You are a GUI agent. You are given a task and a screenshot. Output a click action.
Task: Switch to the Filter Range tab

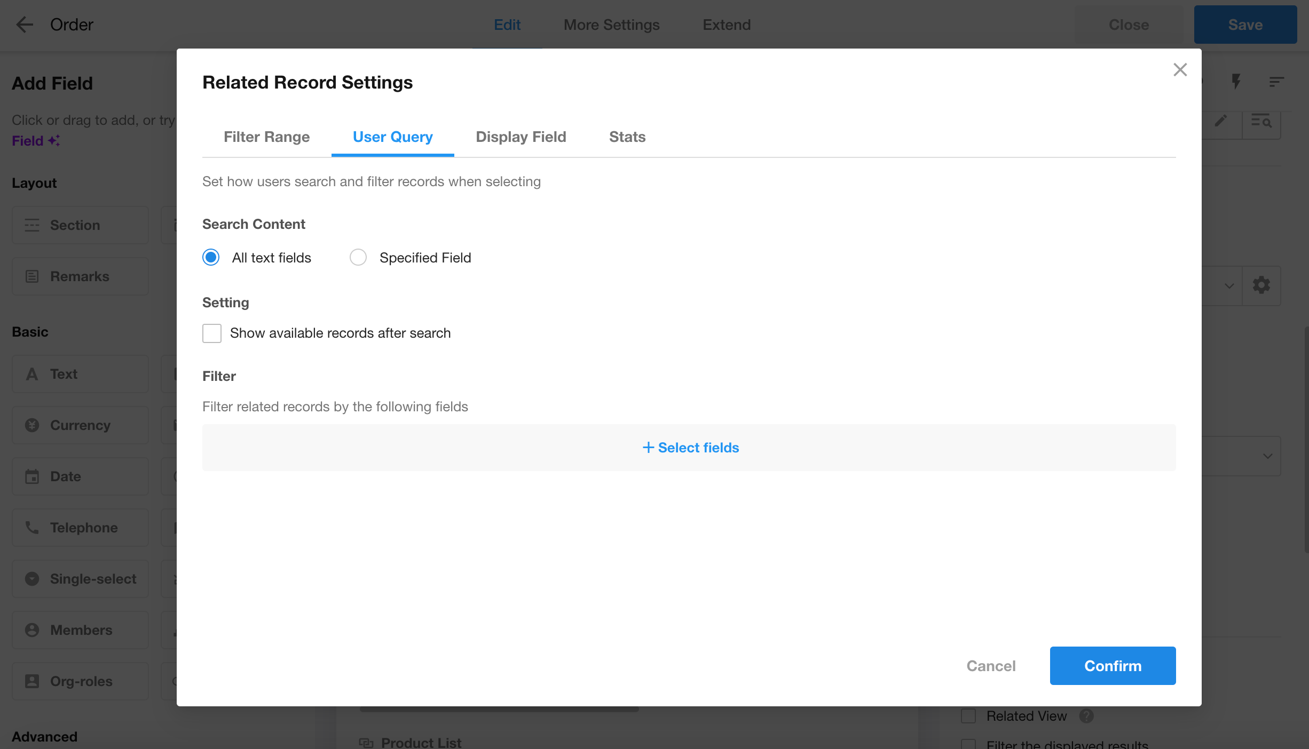[x=266, y=137]
